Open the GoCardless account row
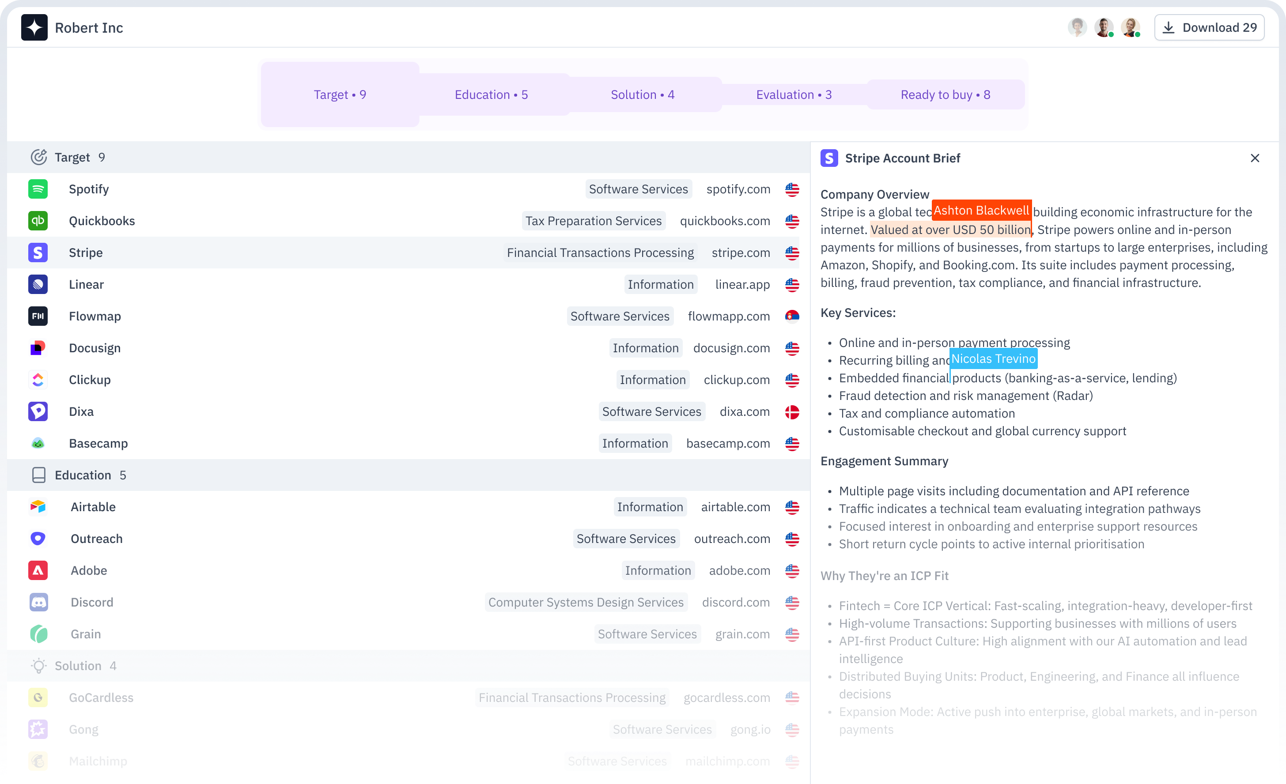This screenshot has width=1286, height=784. 408,697
